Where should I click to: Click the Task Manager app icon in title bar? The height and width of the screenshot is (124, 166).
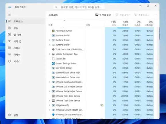10,7
